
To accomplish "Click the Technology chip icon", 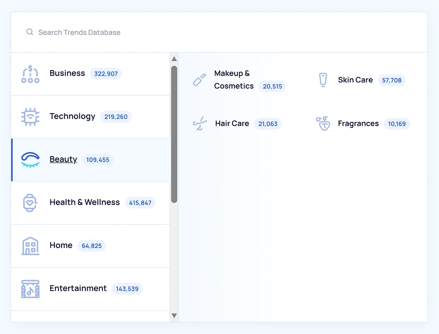I will click(x=30, y=117).
